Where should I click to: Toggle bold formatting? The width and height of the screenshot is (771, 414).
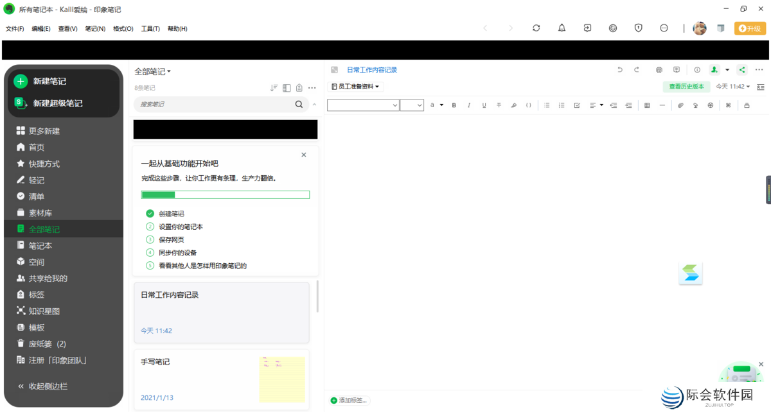[x=454, y=105]
